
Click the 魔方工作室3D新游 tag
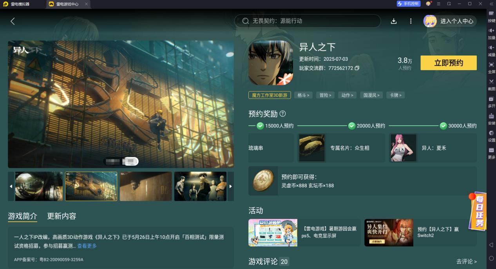point(270,95)
